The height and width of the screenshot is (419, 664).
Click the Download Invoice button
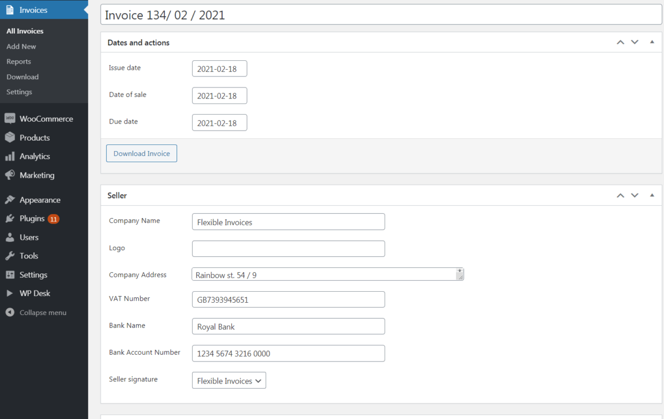[141, 153]
